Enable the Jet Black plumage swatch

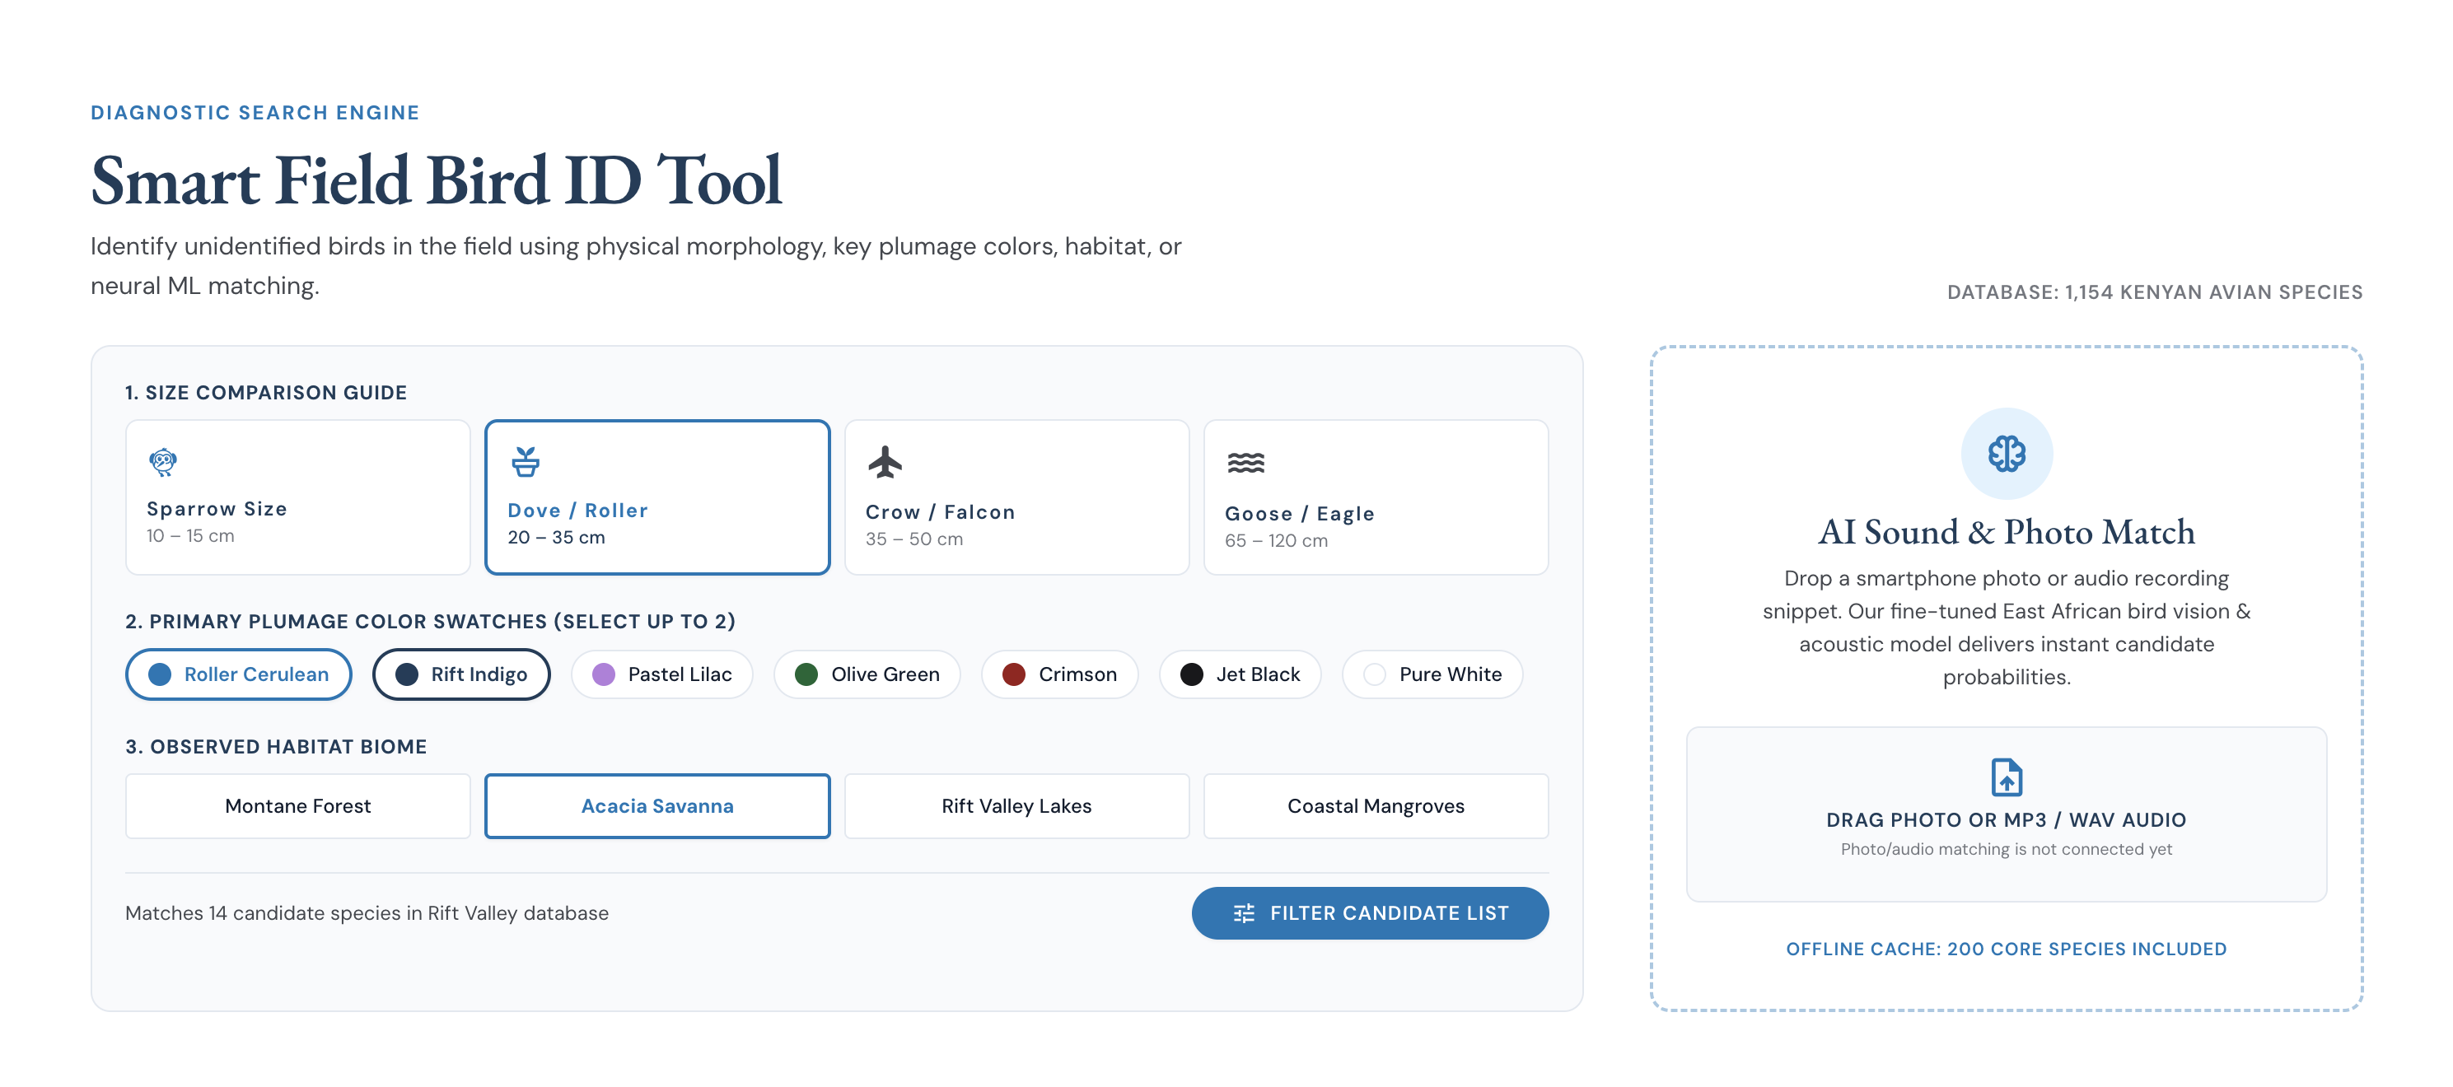pyautogui.click(x=1240, y=674)
